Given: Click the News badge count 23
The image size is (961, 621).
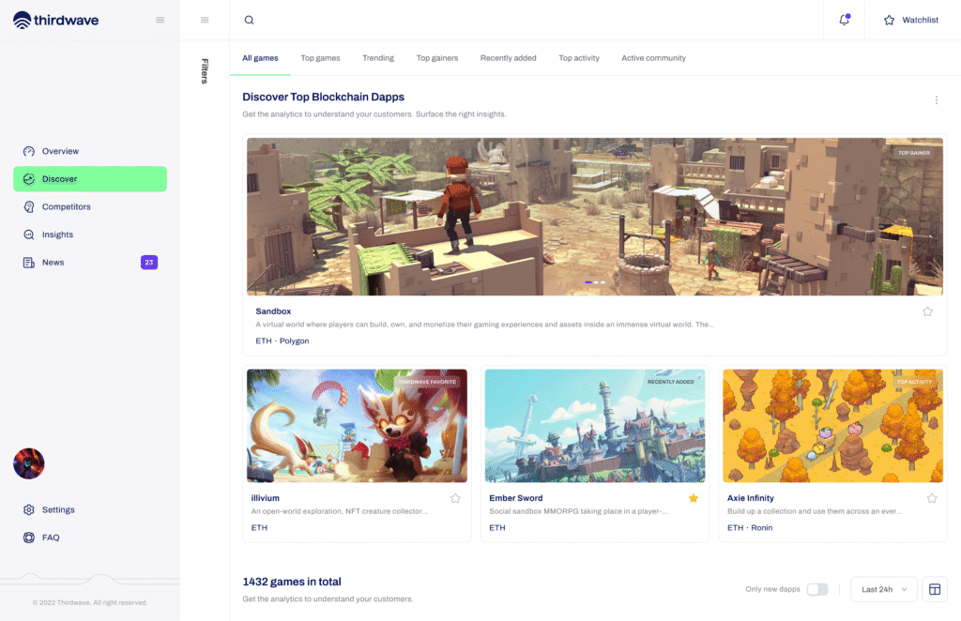Looking at the screenshot, I should (149, 263).
